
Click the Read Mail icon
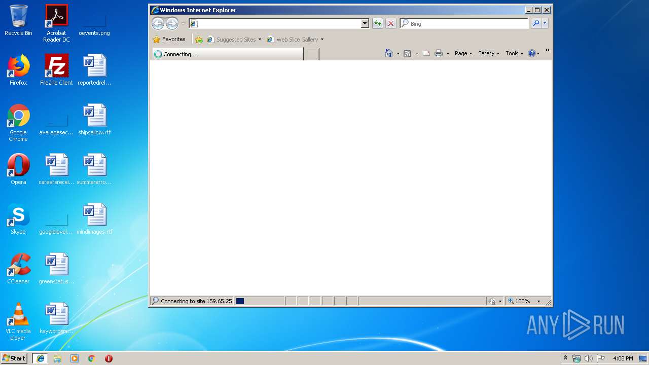tap(426, 53)
